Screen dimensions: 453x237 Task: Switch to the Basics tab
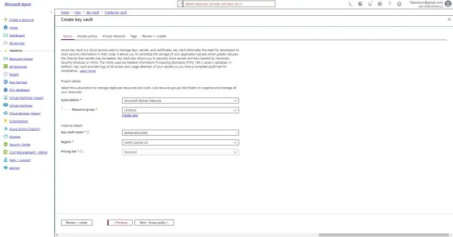coord(68,36)
